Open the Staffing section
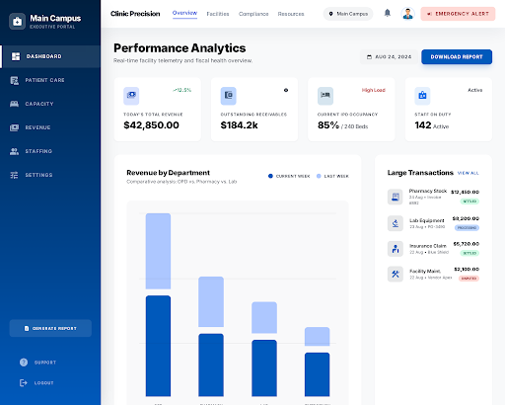Screen dimensions: 505x405 pyautogui.click(x=50, y=151)
